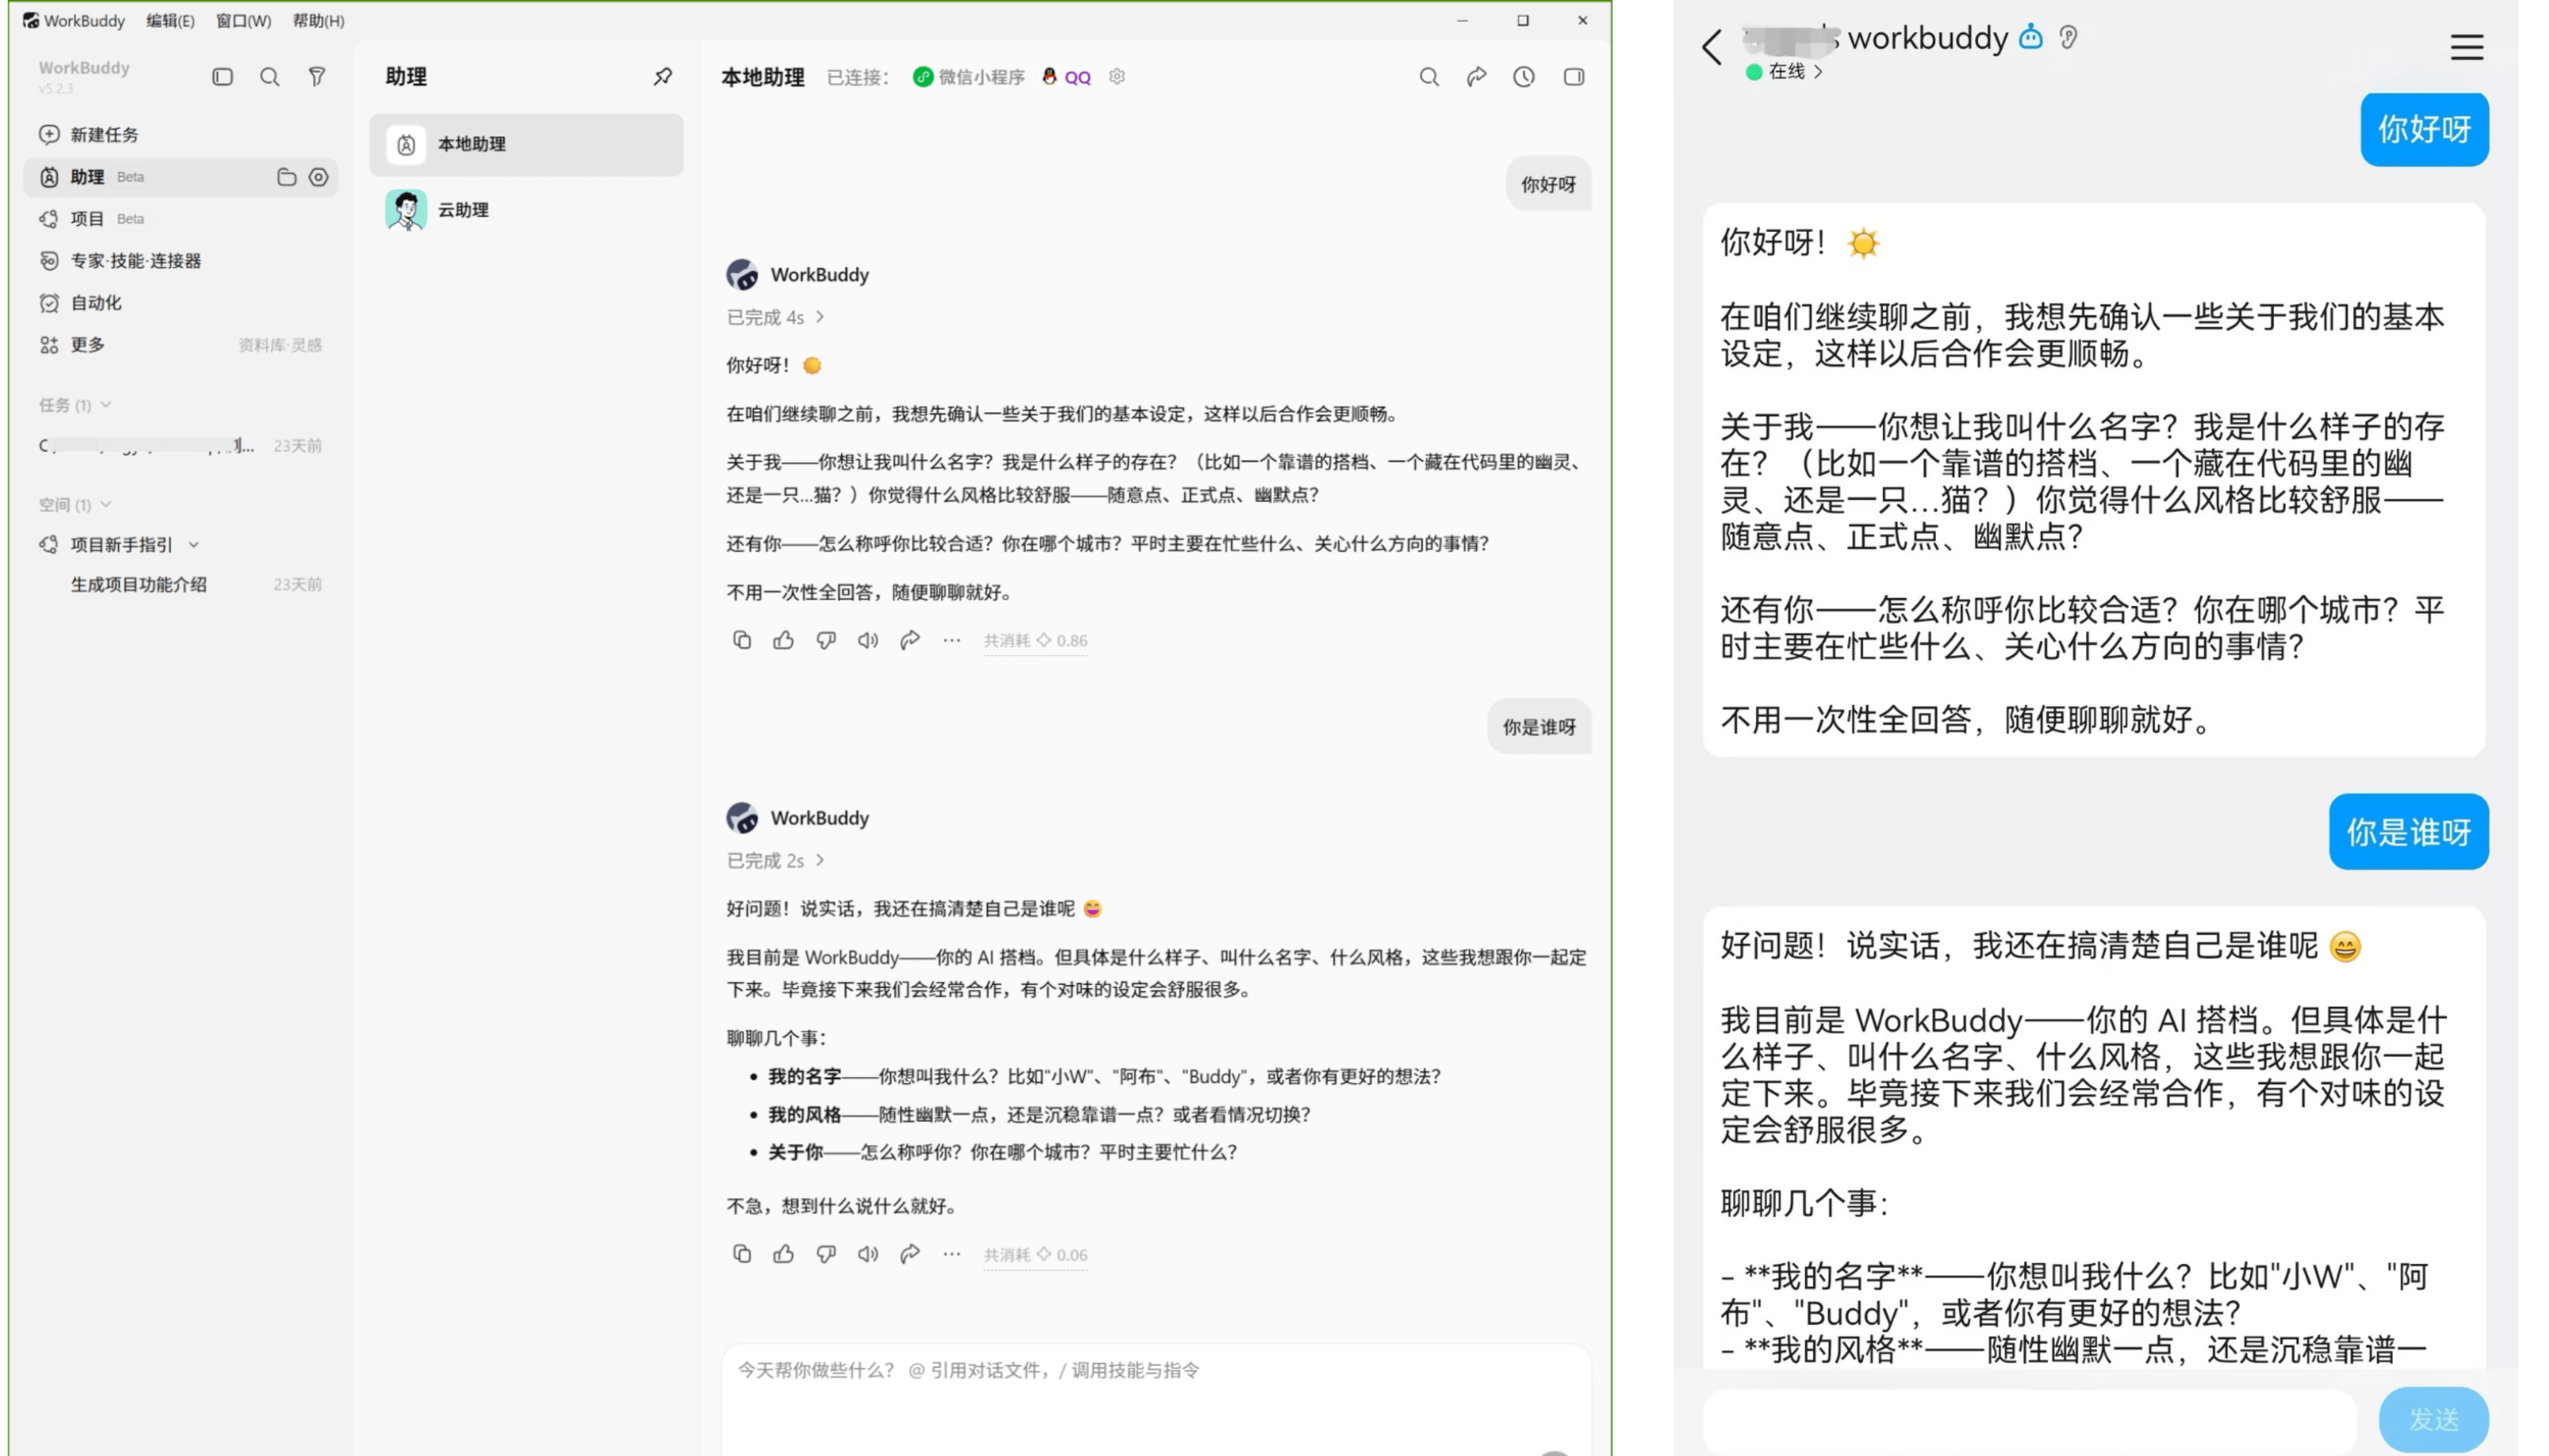Viewport: 2549px width, 1456px height.
Task: Expand the 已完成 4s details
Action: [x=775, y=317]
